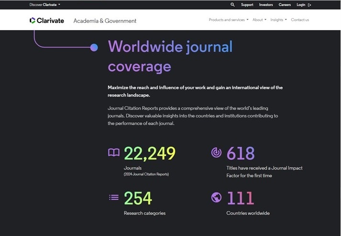Click the Clarivate logo

coord(47,21)
